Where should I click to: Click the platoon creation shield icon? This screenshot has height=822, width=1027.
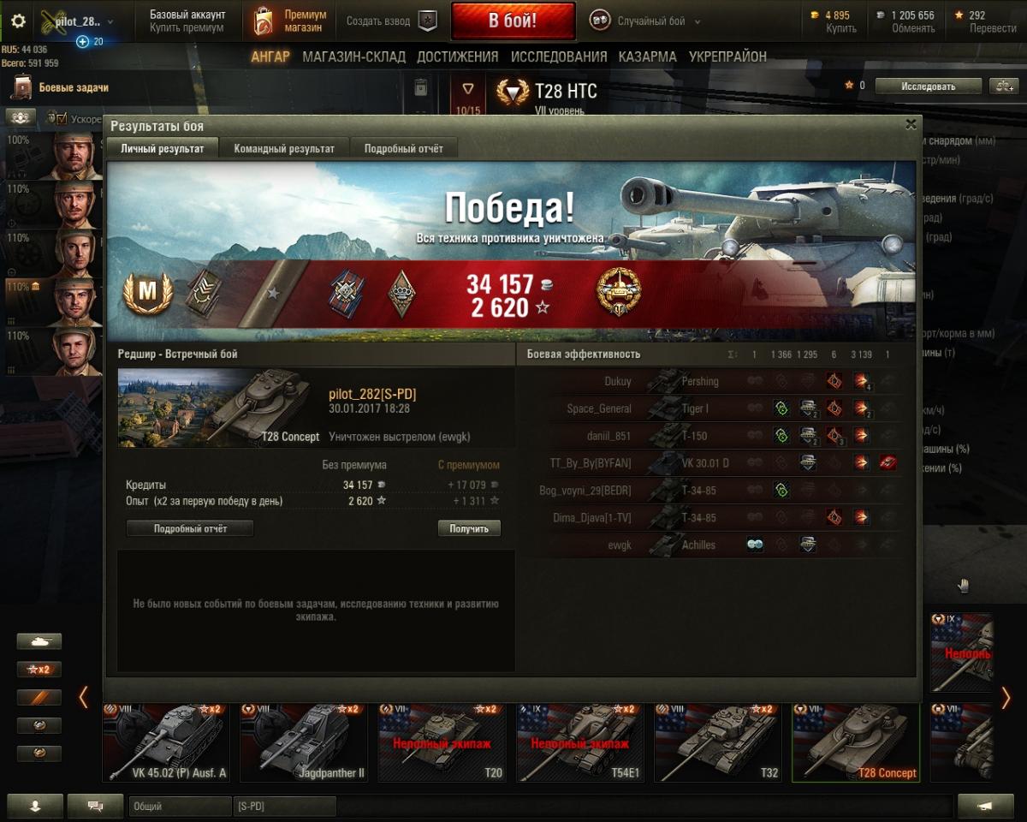tap(427, 21)
